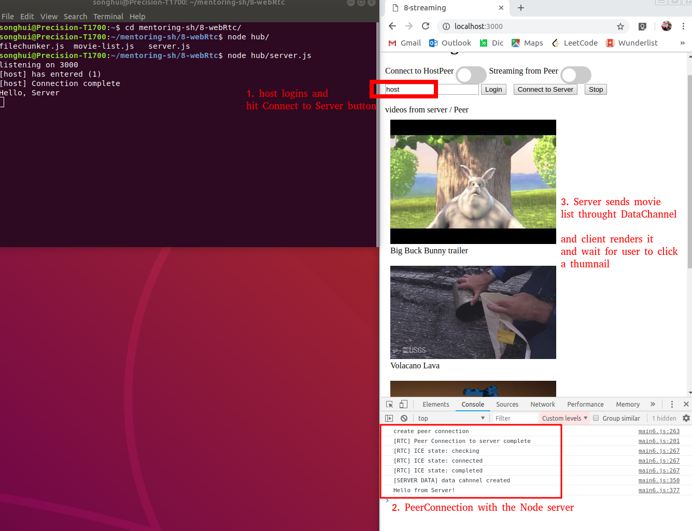Open console settings gear

pos(686,418)
